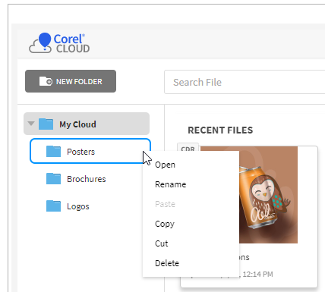Click the Brochures folder icon
This screenshot has width=325, height=292.
point(53,178)
